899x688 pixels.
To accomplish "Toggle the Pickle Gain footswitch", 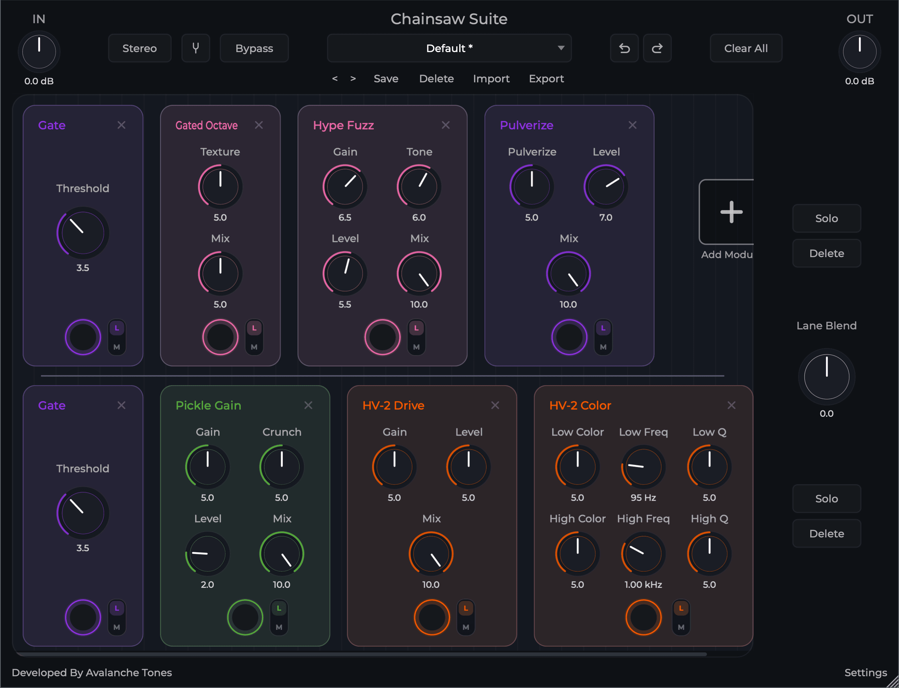I will 245,617.
